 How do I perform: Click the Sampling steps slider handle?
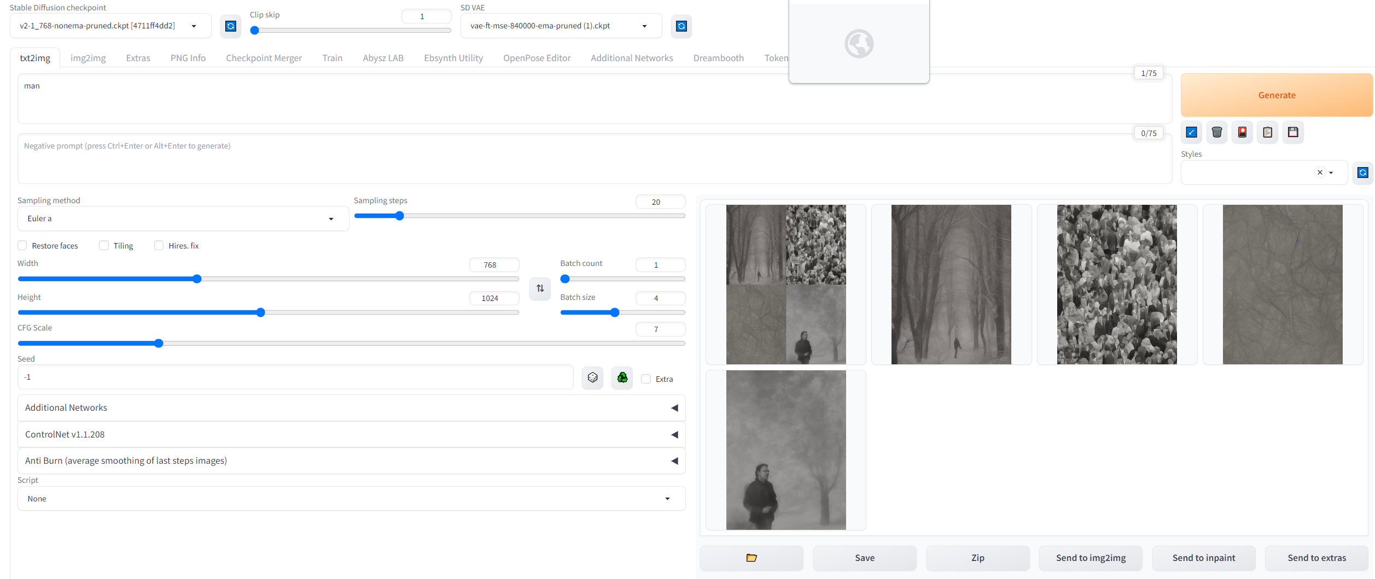coord(400,216)
